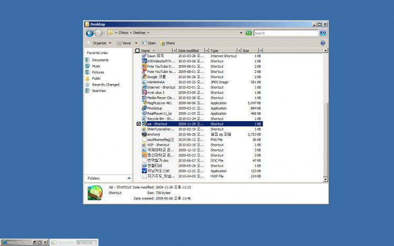This screenshot has width=394, height=246.
Task: Click the iriver plus 3 icon
Action: pos(144,92)
